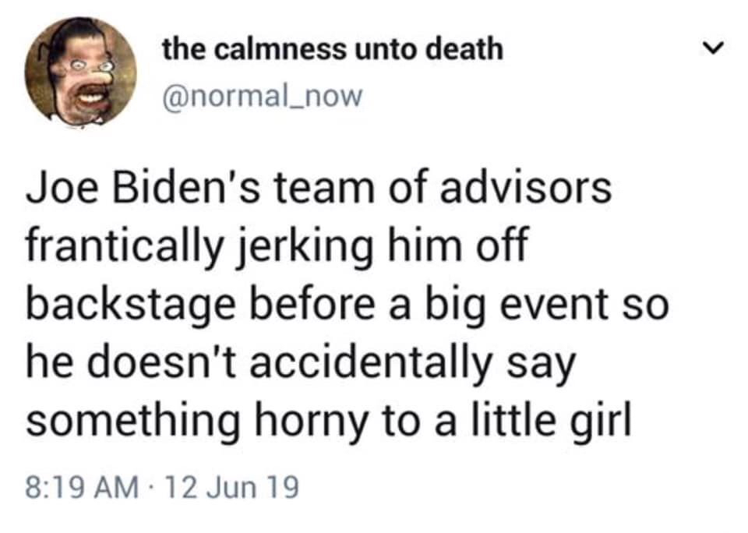Open the tweet options chevron menu
This screenshot has height=533, width=748.
[x=713, y=48]
